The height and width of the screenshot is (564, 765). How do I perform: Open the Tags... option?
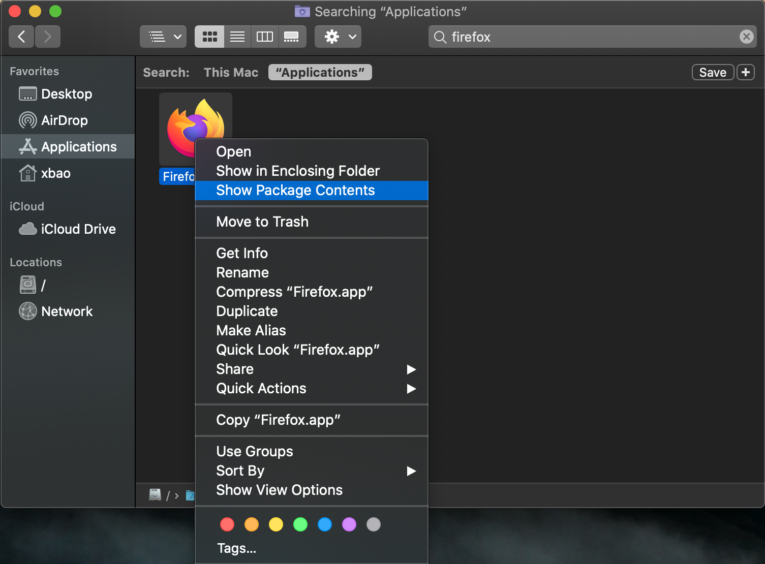point(236,548)
